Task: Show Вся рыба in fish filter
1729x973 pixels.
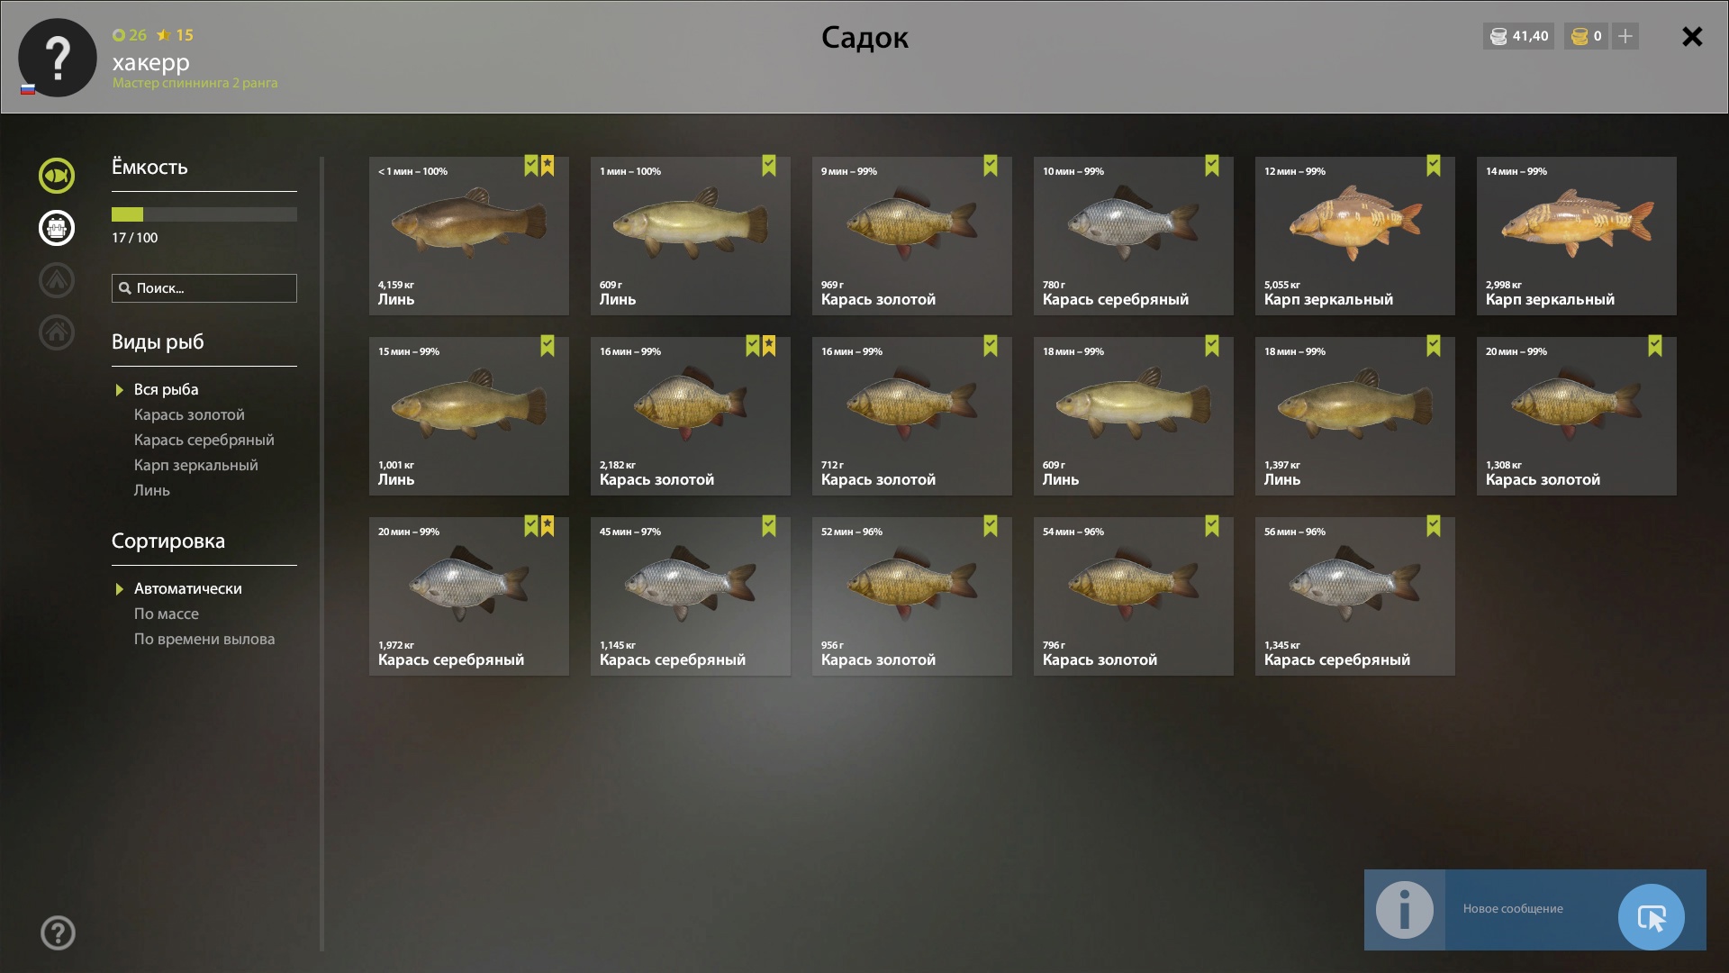Action: click(166, 389)
